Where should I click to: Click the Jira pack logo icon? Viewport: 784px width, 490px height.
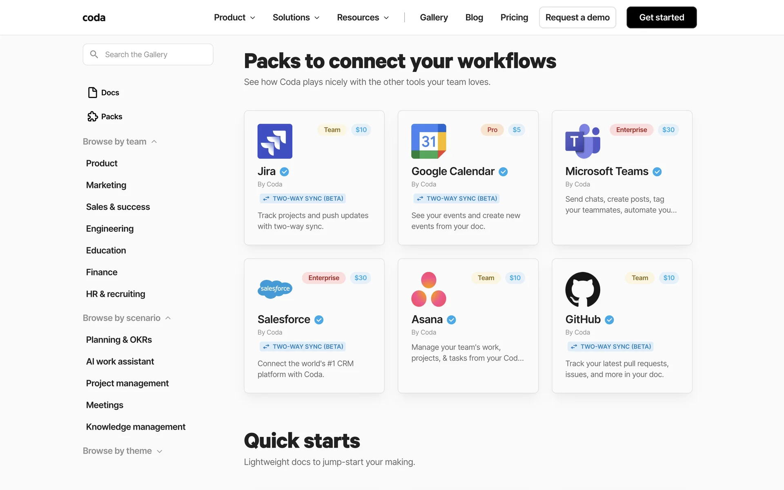[275, 141]
